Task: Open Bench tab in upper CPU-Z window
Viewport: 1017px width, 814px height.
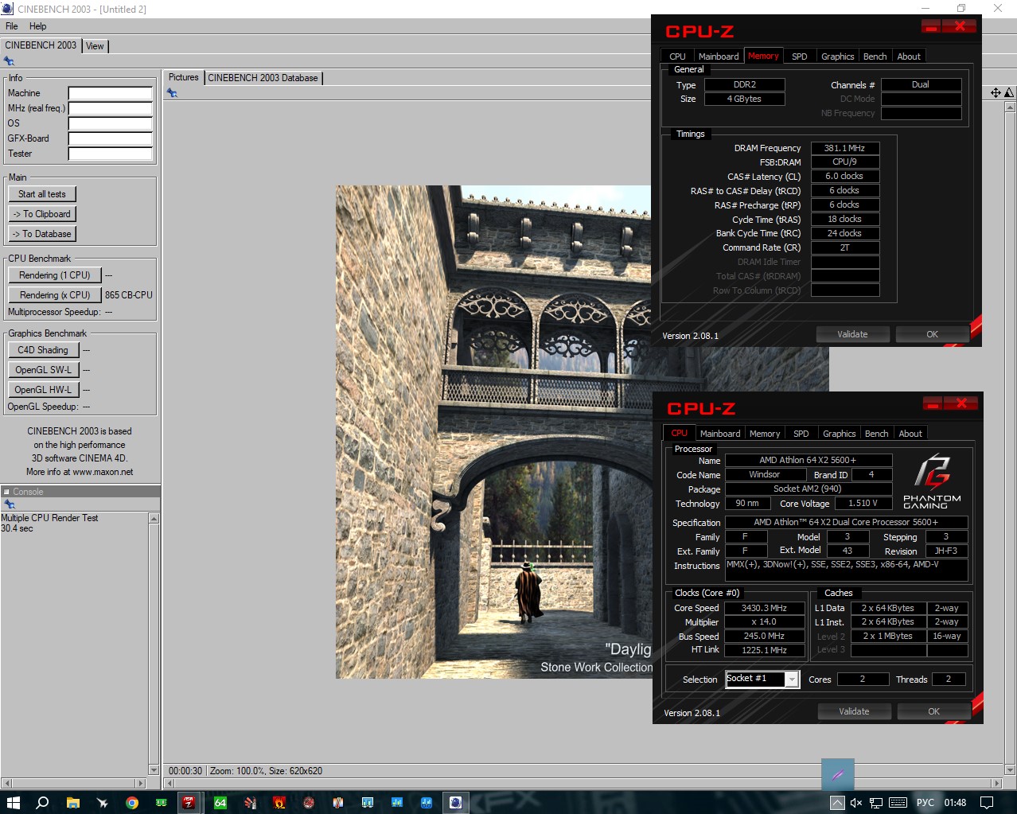Action: (875, 56)
